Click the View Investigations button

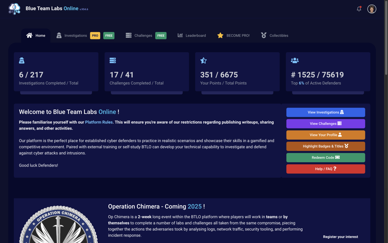coord(326,112)
